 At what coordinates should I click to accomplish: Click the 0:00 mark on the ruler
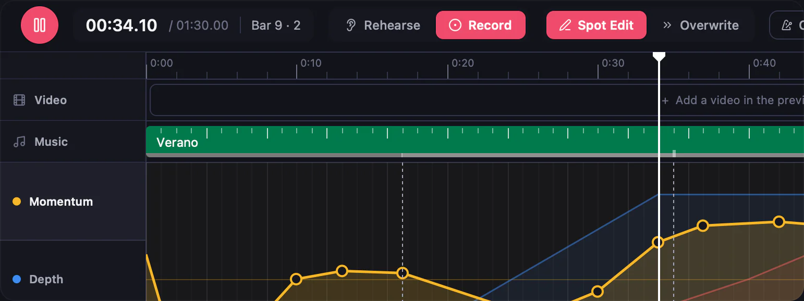[x=162, y=63]
